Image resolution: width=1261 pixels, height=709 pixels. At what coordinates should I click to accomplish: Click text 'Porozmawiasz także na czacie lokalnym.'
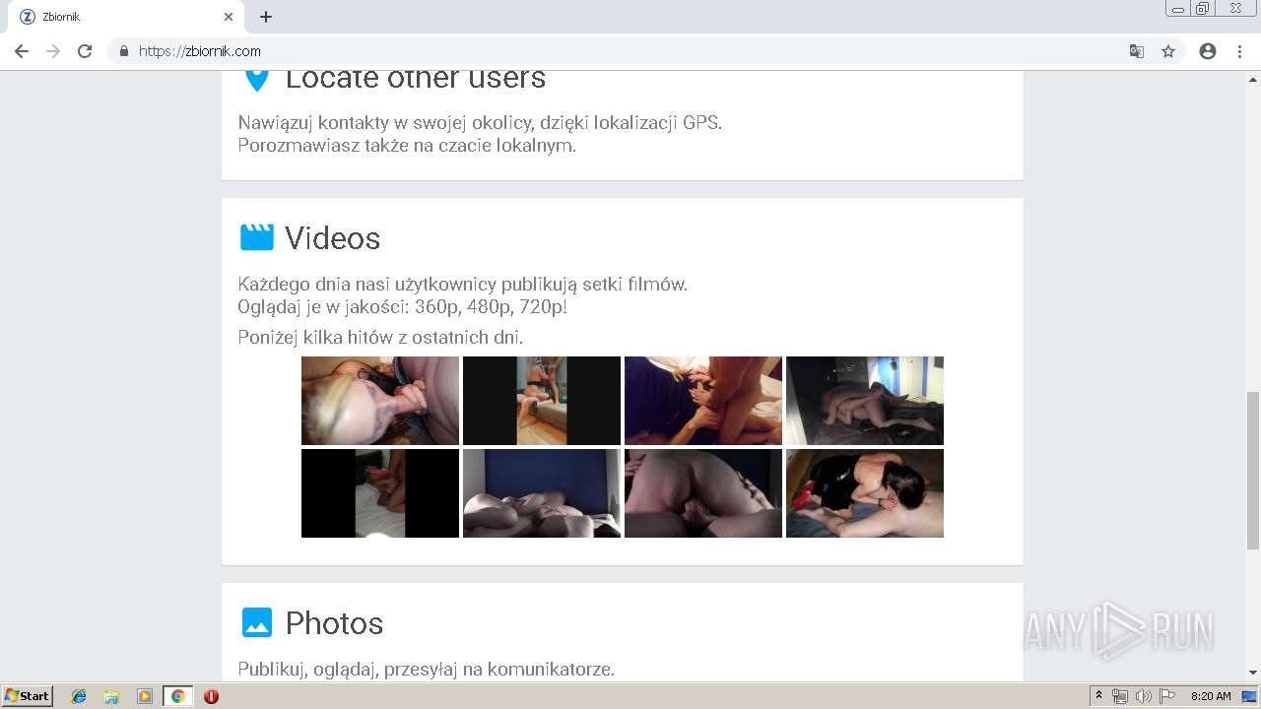tap(407, 146)
